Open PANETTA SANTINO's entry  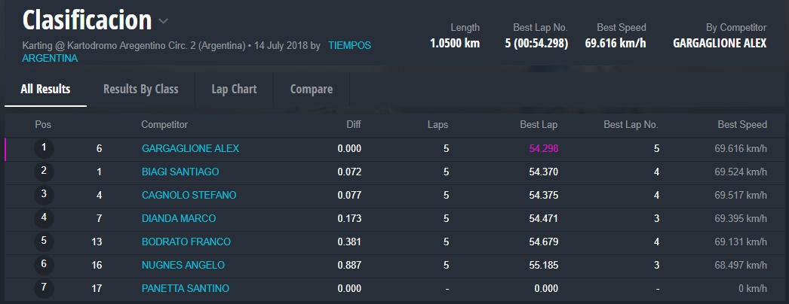tap(185, 288)
